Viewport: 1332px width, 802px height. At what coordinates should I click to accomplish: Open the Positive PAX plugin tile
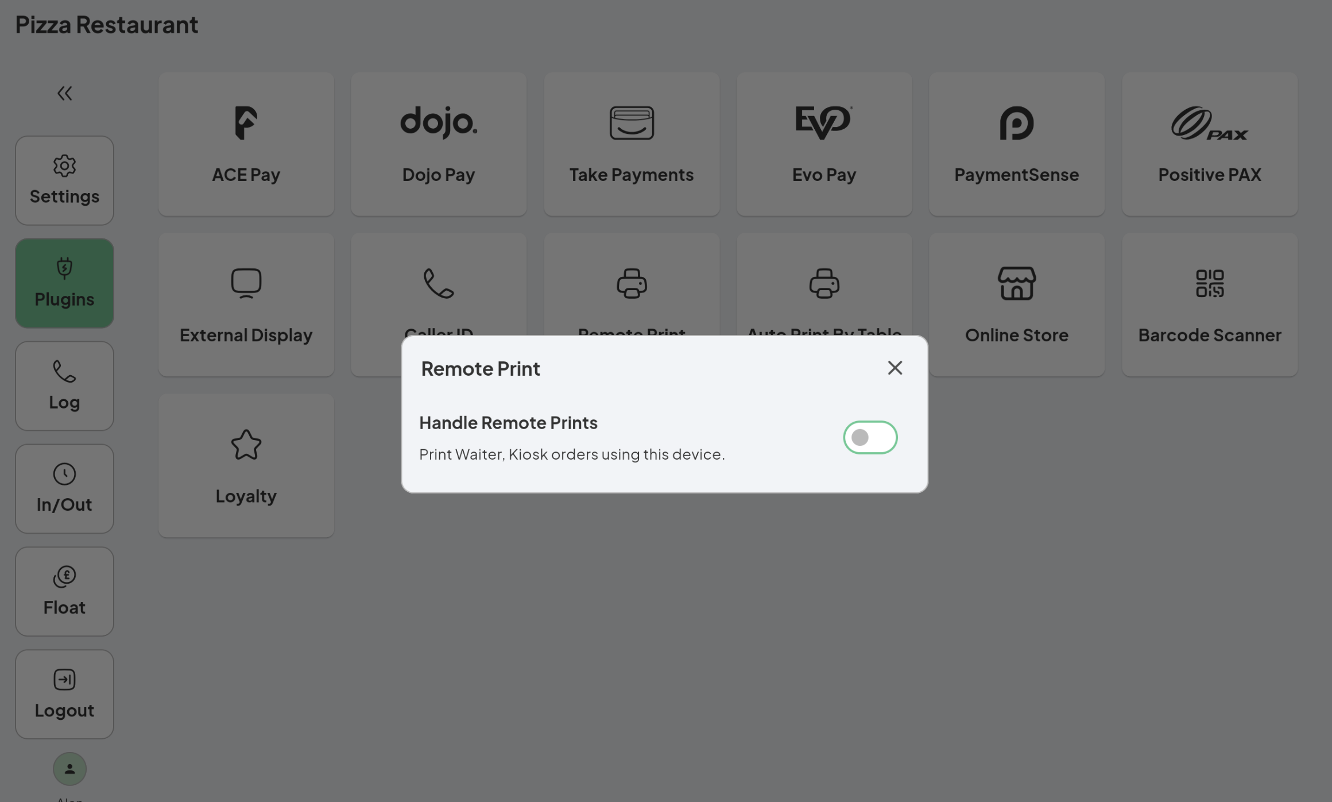1210,144
